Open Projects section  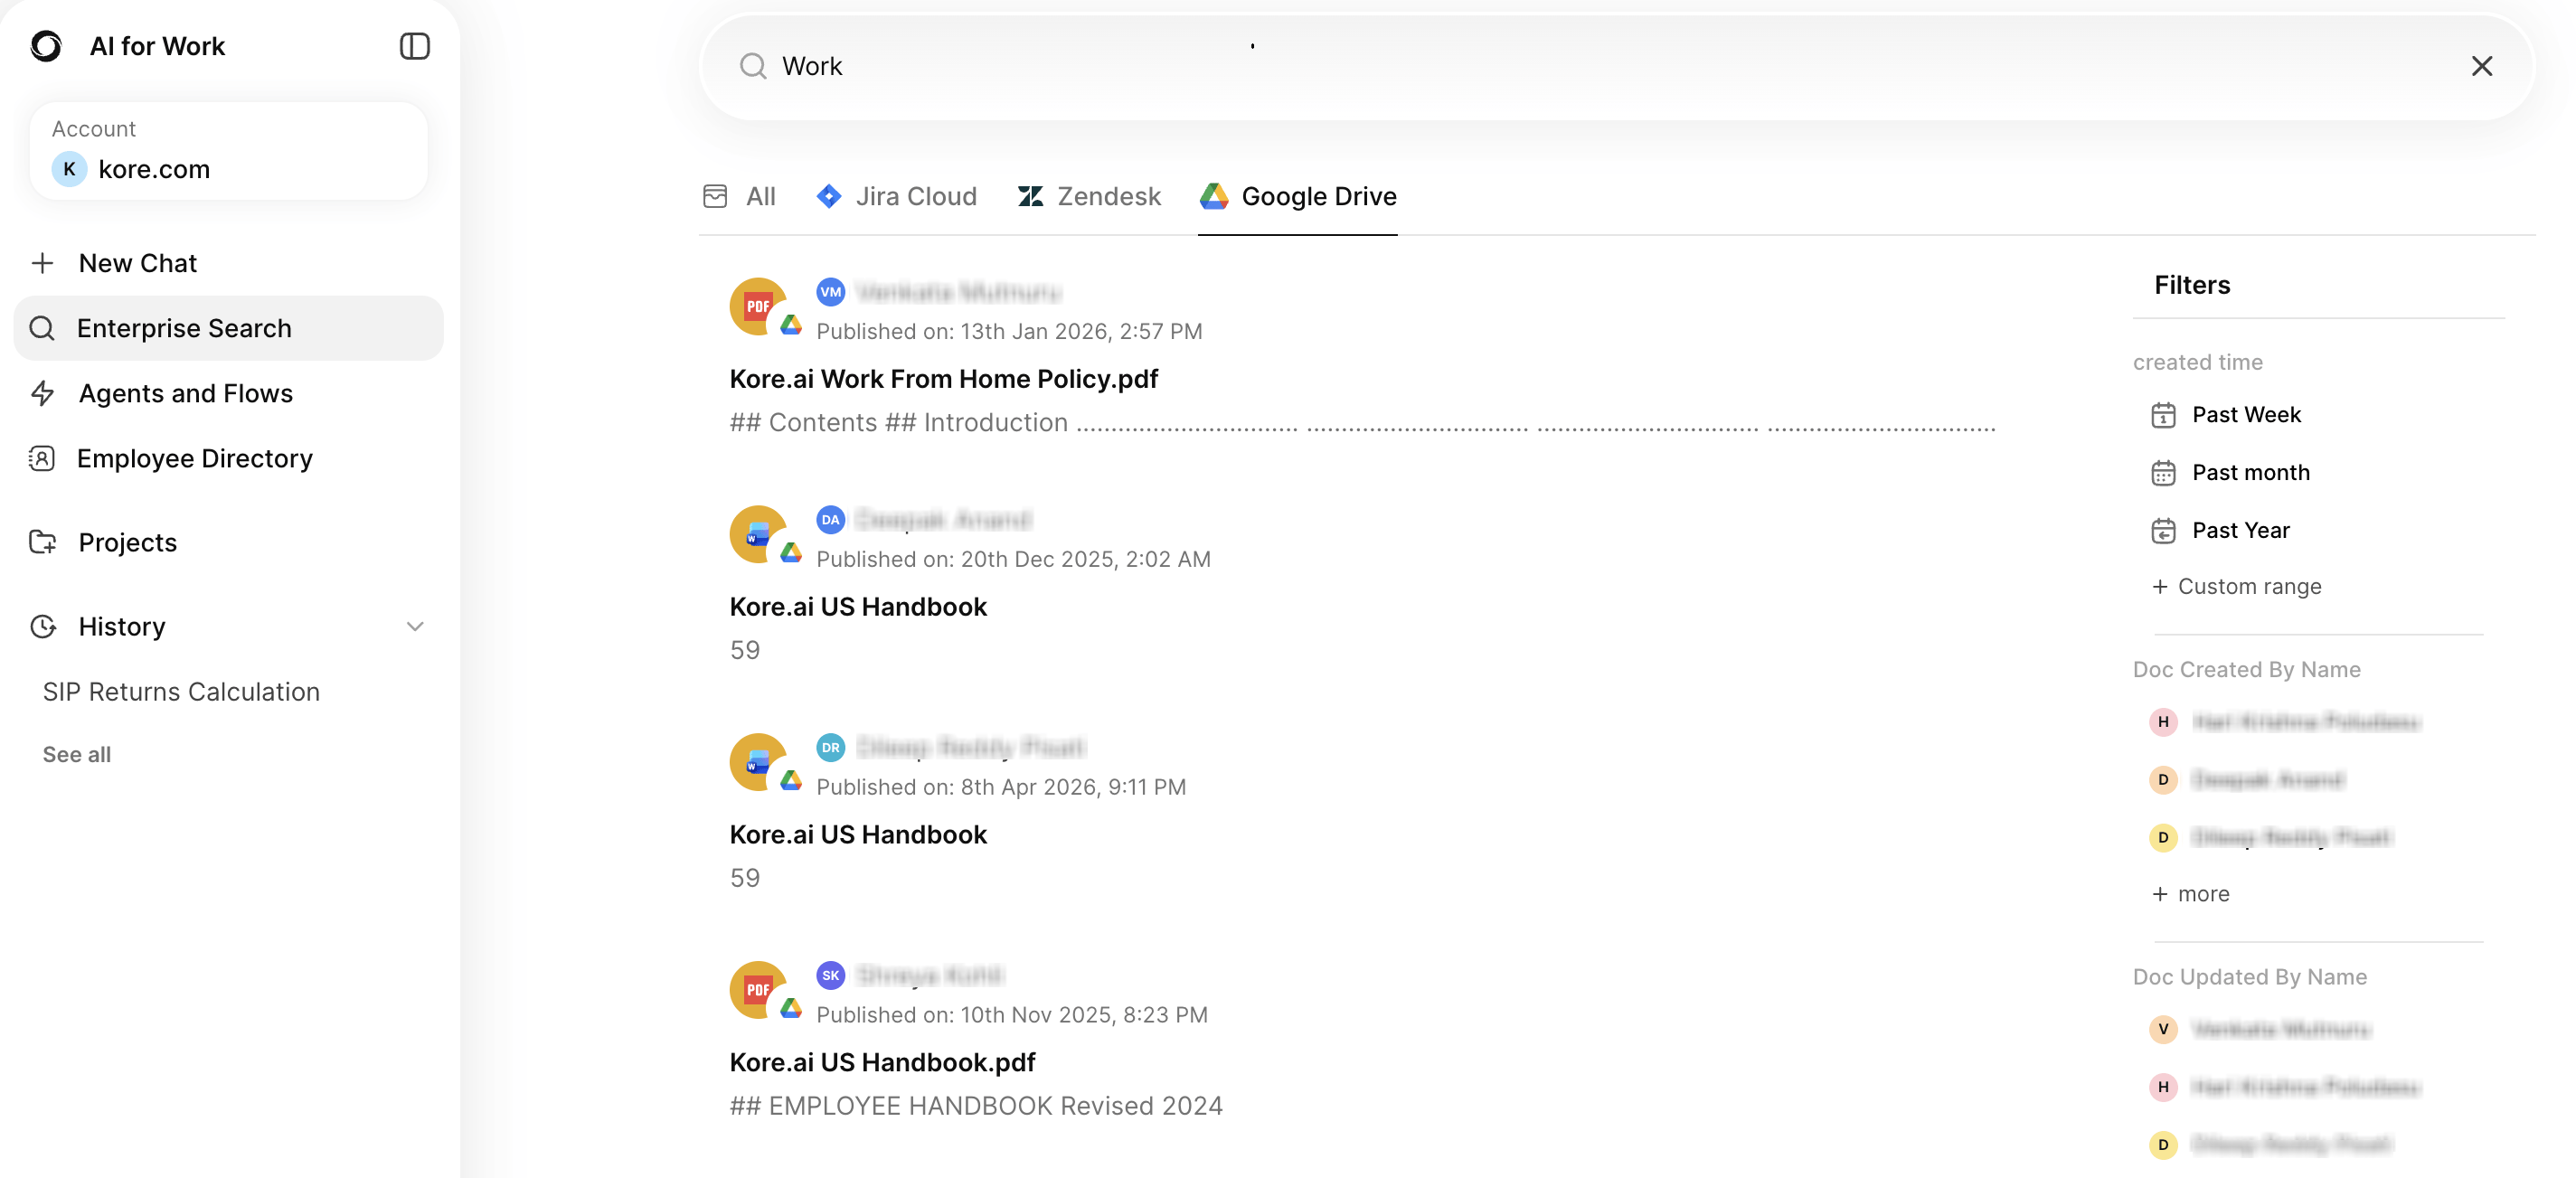pyautogui.click(x=229, y=542)
